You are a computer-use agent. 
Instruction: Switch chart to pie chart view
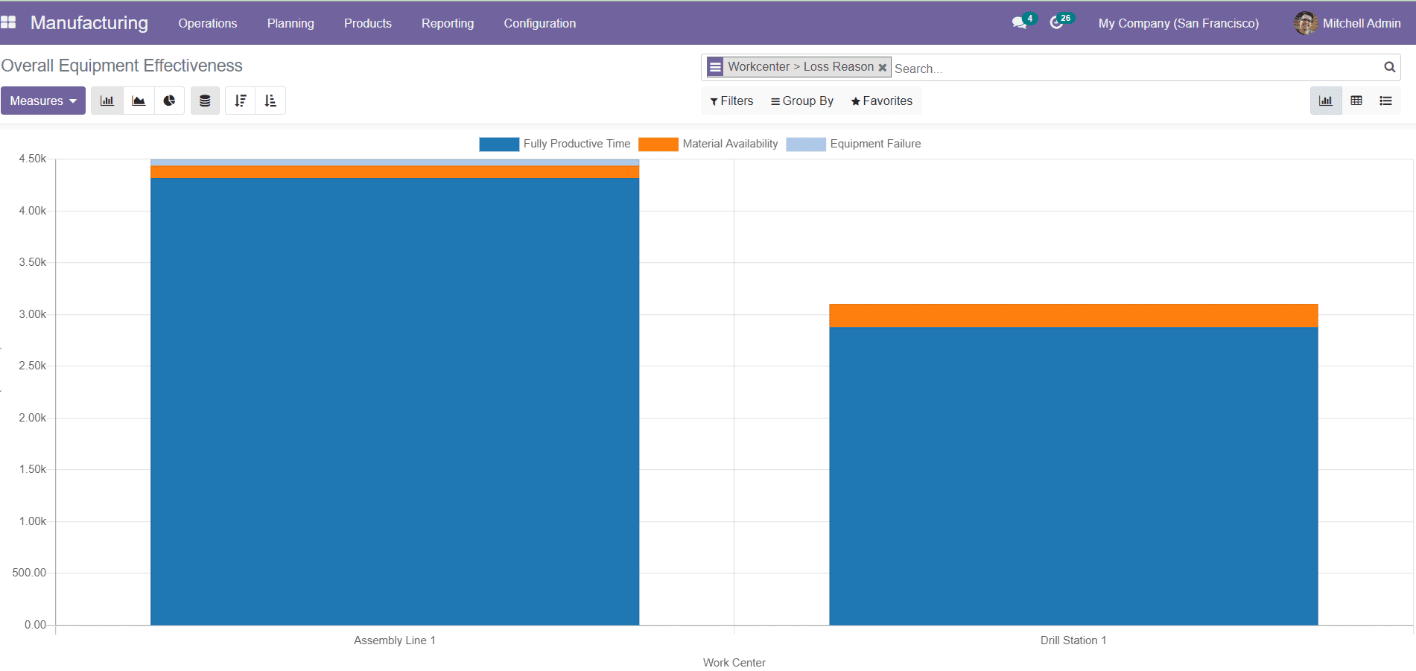tap(169, 100)
